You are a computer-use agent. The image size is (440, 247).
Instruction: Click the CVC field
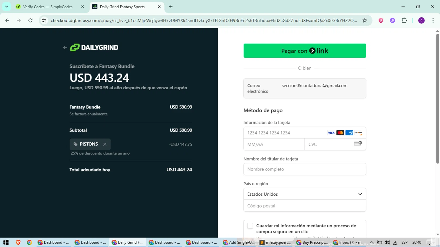335,144
